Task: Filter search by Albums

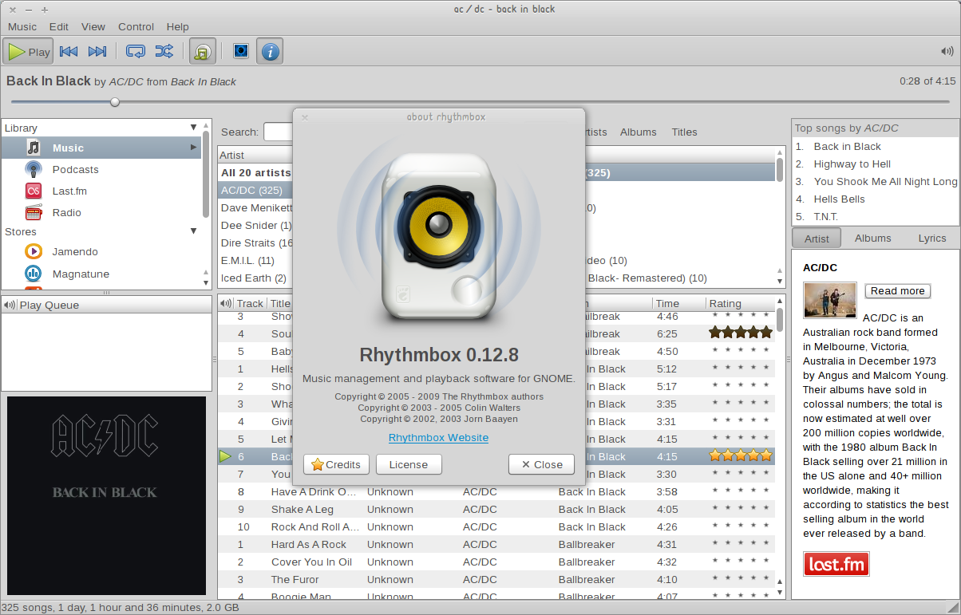Action: (638, 132)
